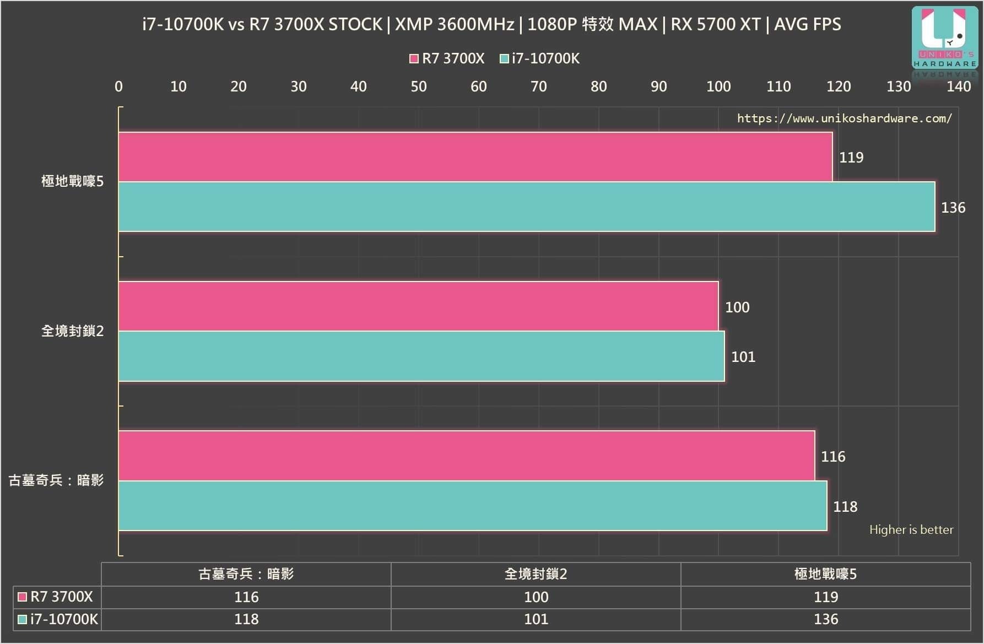Screen dimensions: 984x644
Task: Click the 119 data label
Action: (x=851, y=158)
